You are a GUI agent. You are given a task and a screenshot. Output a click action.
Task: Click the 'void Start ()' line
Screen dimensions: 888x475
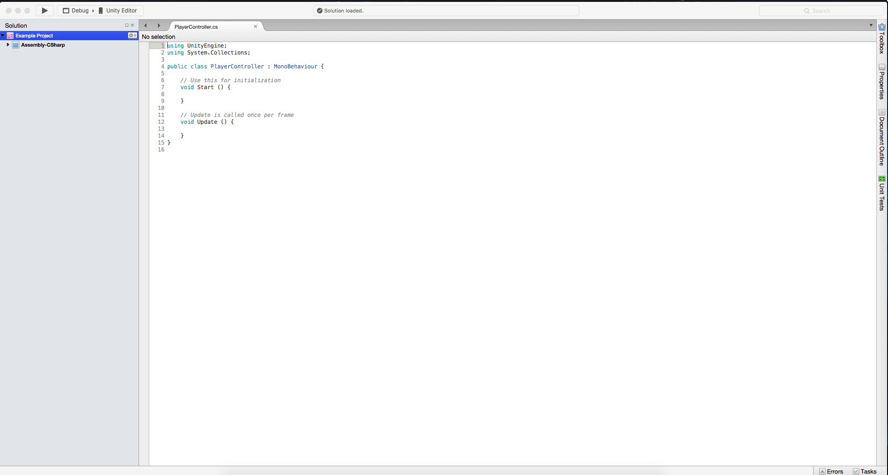pos(206,87)
